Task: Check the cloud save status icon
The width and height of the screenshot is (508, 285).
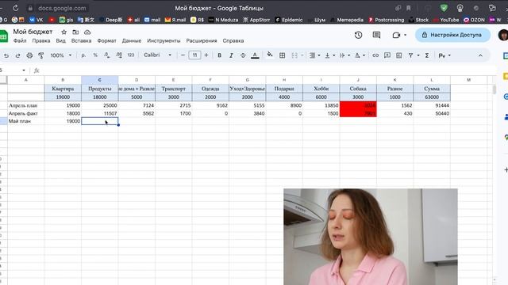Action: (87, 32)
